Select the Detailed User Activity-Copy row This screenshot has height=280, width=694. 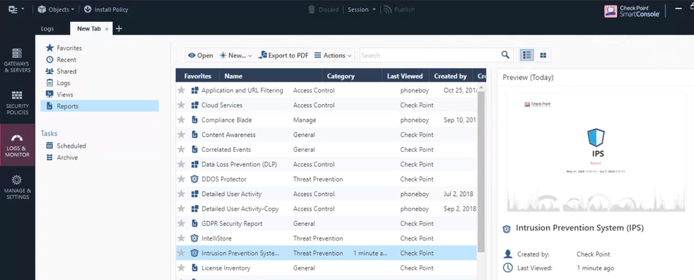[327, 209]
